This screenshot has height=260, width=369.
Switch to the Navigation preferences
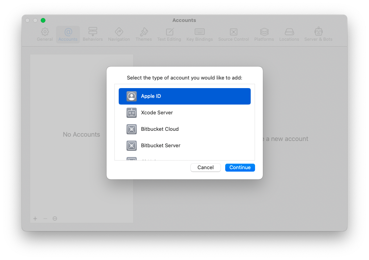coord(119,34)
